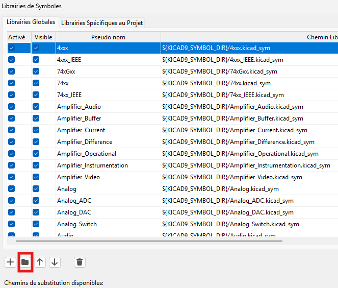Click the Amplifier_Operational.kicad_sym path cell

pyautogui.click(x=249, y=154)
